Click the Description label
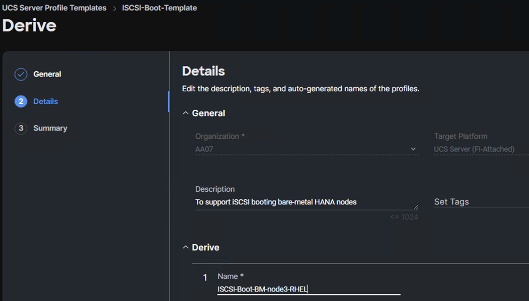Screen dimensions: 529x301 (215, 189)
